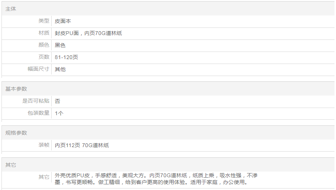This screenshot has width=336, height=190.
Task: Select the 包装数量 row label
Action: pos(38,113)
